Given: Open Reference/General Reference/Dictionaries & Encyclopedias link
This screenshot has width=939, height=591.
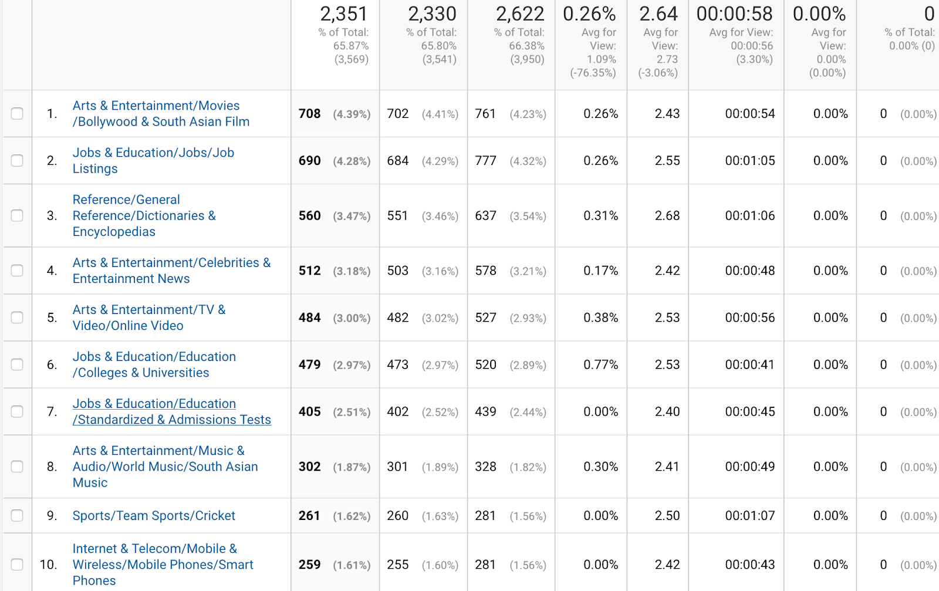Looking at the screenshot, I should (144, 215).
